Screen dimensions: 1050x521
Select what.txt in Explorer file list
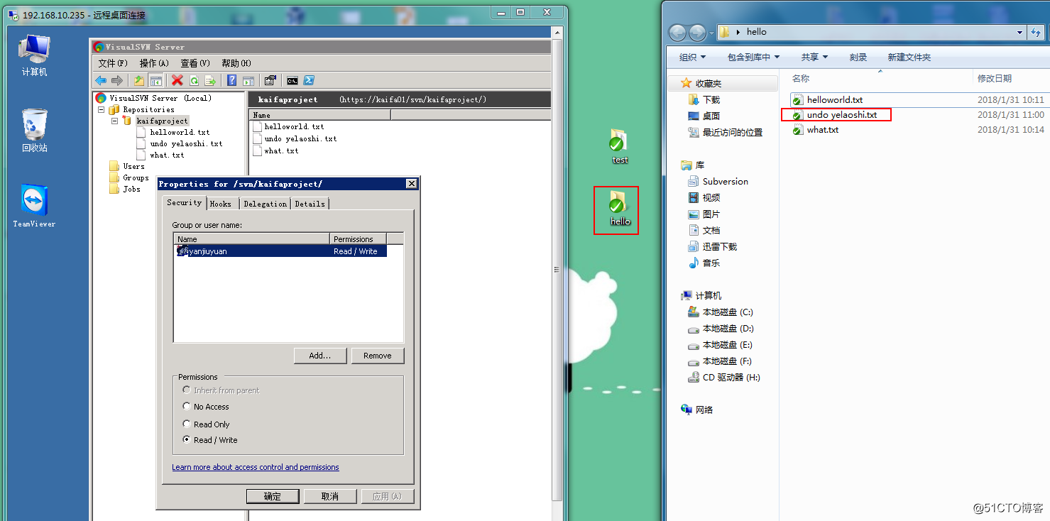[823, 130]
